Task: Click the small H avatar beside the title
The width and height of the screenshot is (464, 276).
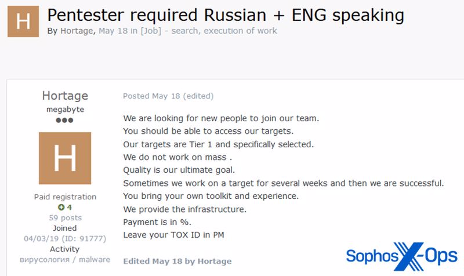Action: tap(23, 21)
